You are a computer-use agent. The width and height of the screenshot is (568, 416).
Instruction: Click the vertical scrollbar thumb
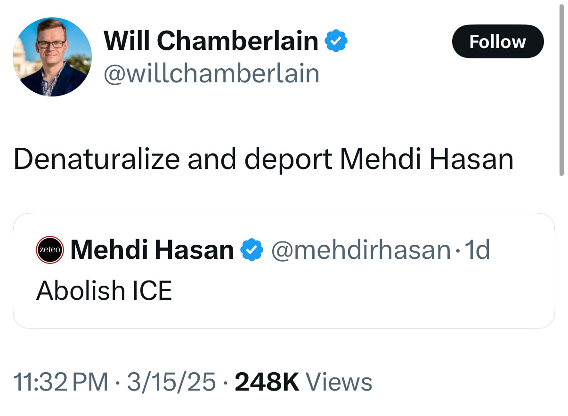tap(561, 89)
